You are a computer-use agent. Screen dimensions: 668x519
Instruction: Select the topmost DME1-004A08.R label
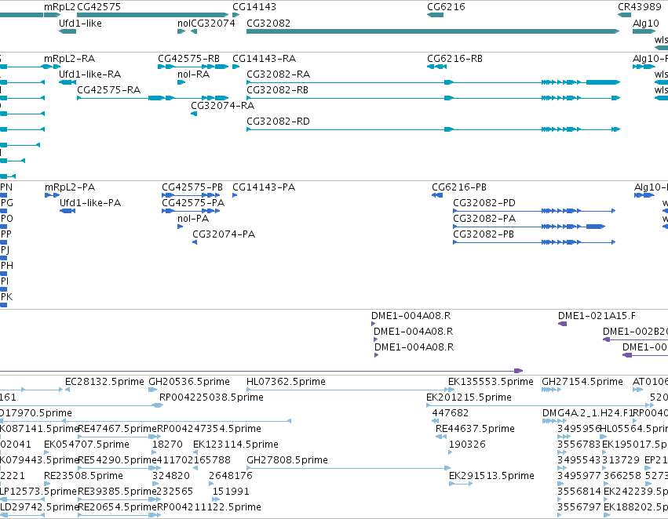pos(411,316)
